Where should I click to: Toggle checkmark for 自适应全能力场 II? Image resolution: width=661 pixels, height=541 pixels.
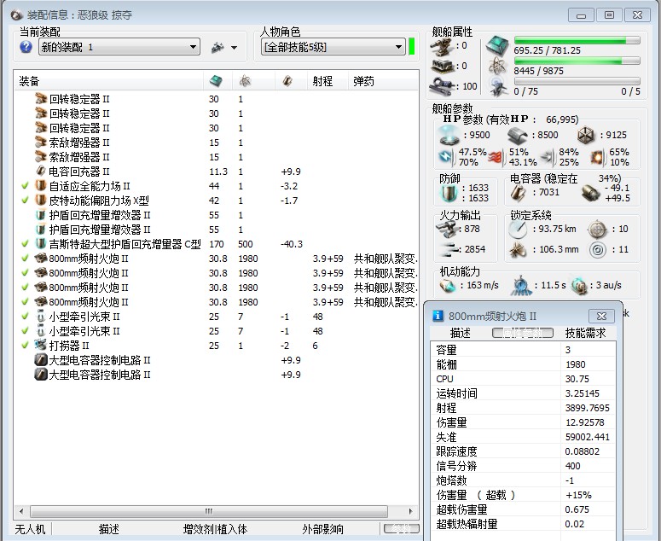[x=25, y=185]
